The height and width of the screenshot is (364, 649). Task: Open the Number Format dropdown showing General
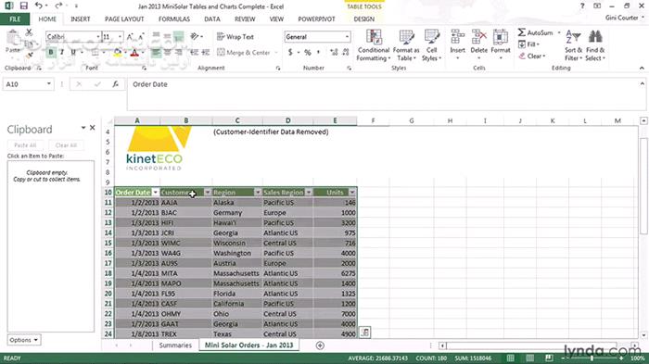coord(347,37)
